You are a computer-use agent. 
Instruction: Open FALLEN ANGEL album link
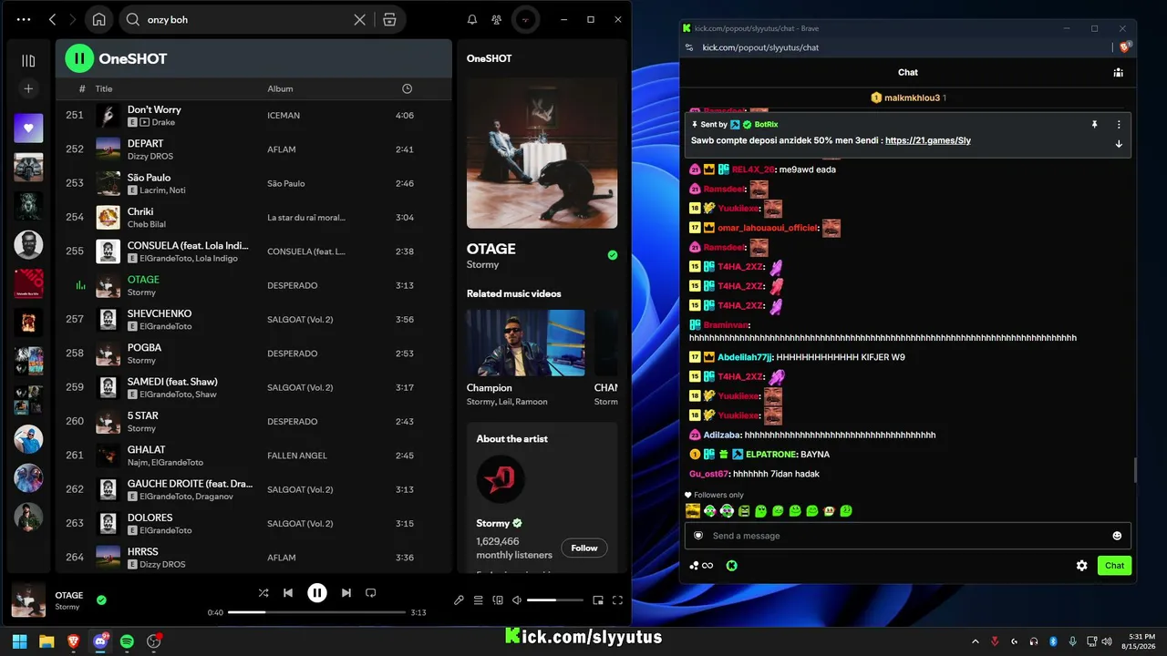tap(297, 456)
